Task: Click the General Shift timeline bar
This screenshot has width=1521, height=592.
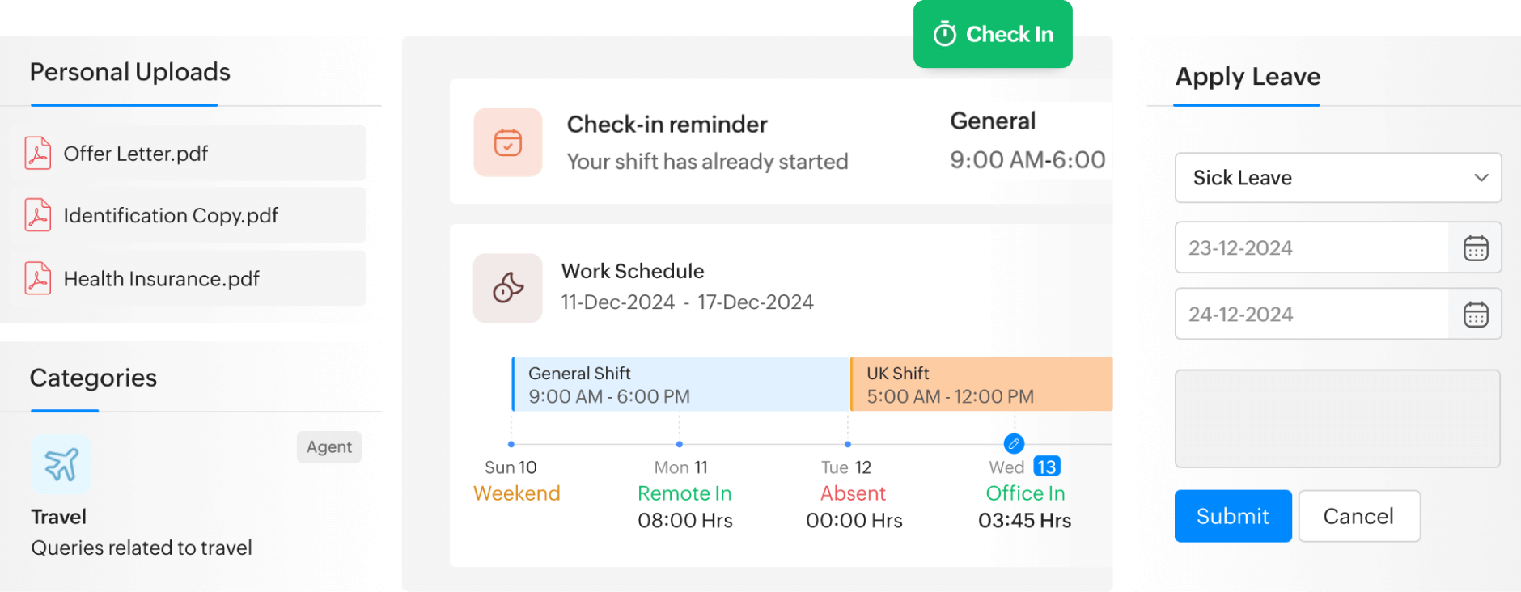Action: [680, 384]
